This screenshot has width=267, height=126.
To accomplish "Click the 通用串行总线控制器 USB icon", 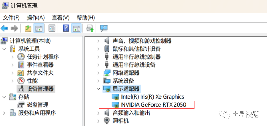I will [107, 57].
